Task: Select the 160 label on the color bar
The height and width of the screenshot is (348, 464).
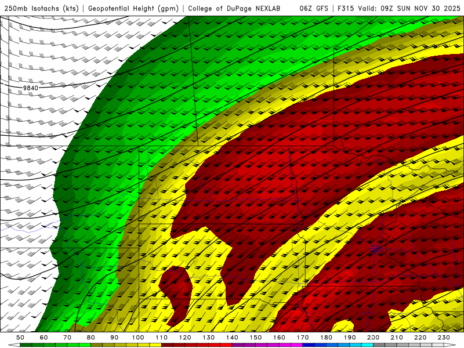Action: [x=279, y=338]
